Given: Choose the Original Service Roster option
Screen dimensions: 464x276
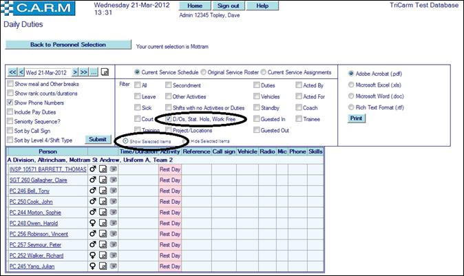Looking at the screenshot, I should [x=203, y=72].
